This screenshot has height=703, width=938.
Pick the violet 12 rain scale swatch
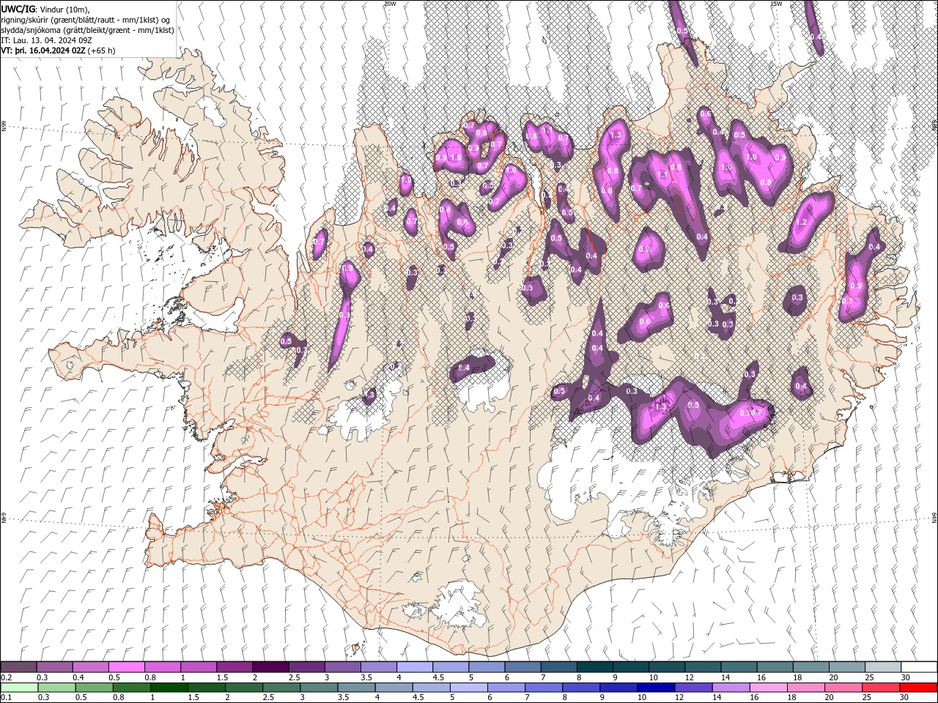pyautogui.click(x=694, y=688)
